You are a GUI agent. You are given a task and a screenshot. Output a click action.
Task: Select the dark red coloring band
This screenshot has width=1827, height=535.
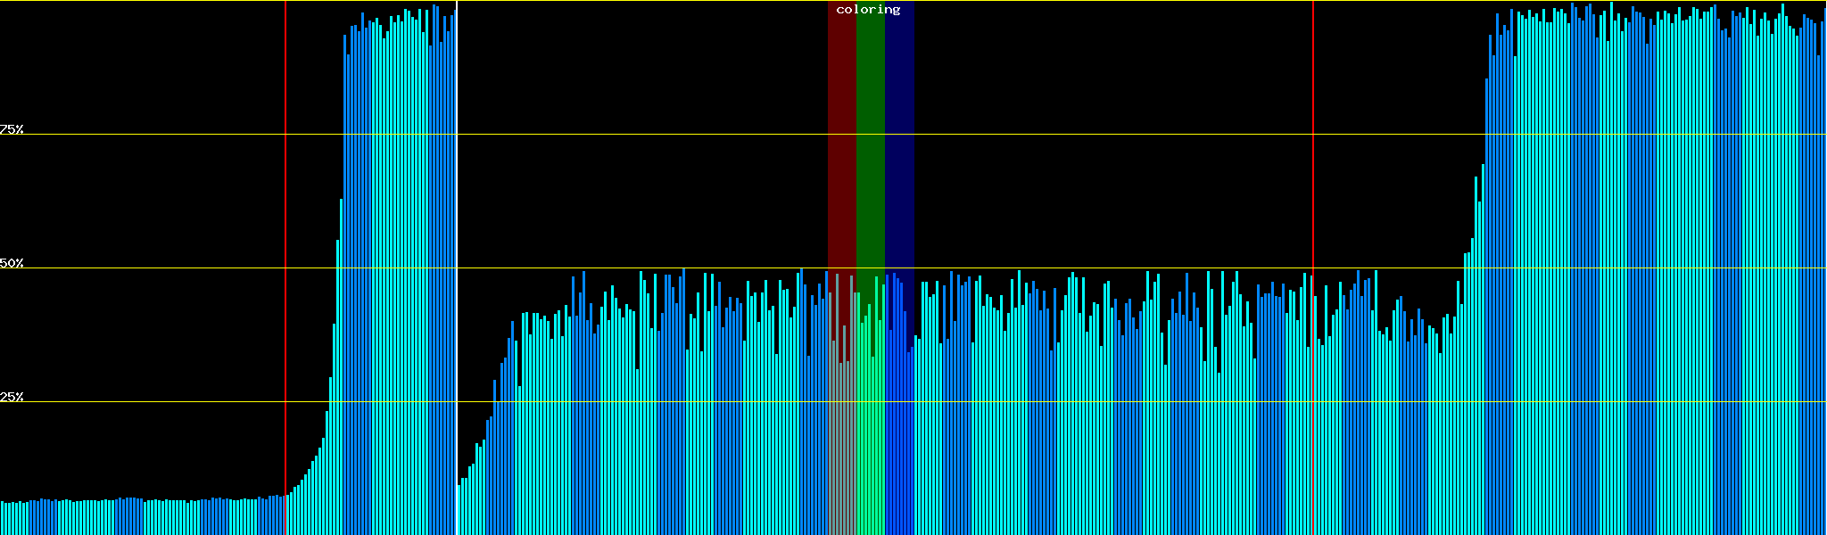pos(841,134)
